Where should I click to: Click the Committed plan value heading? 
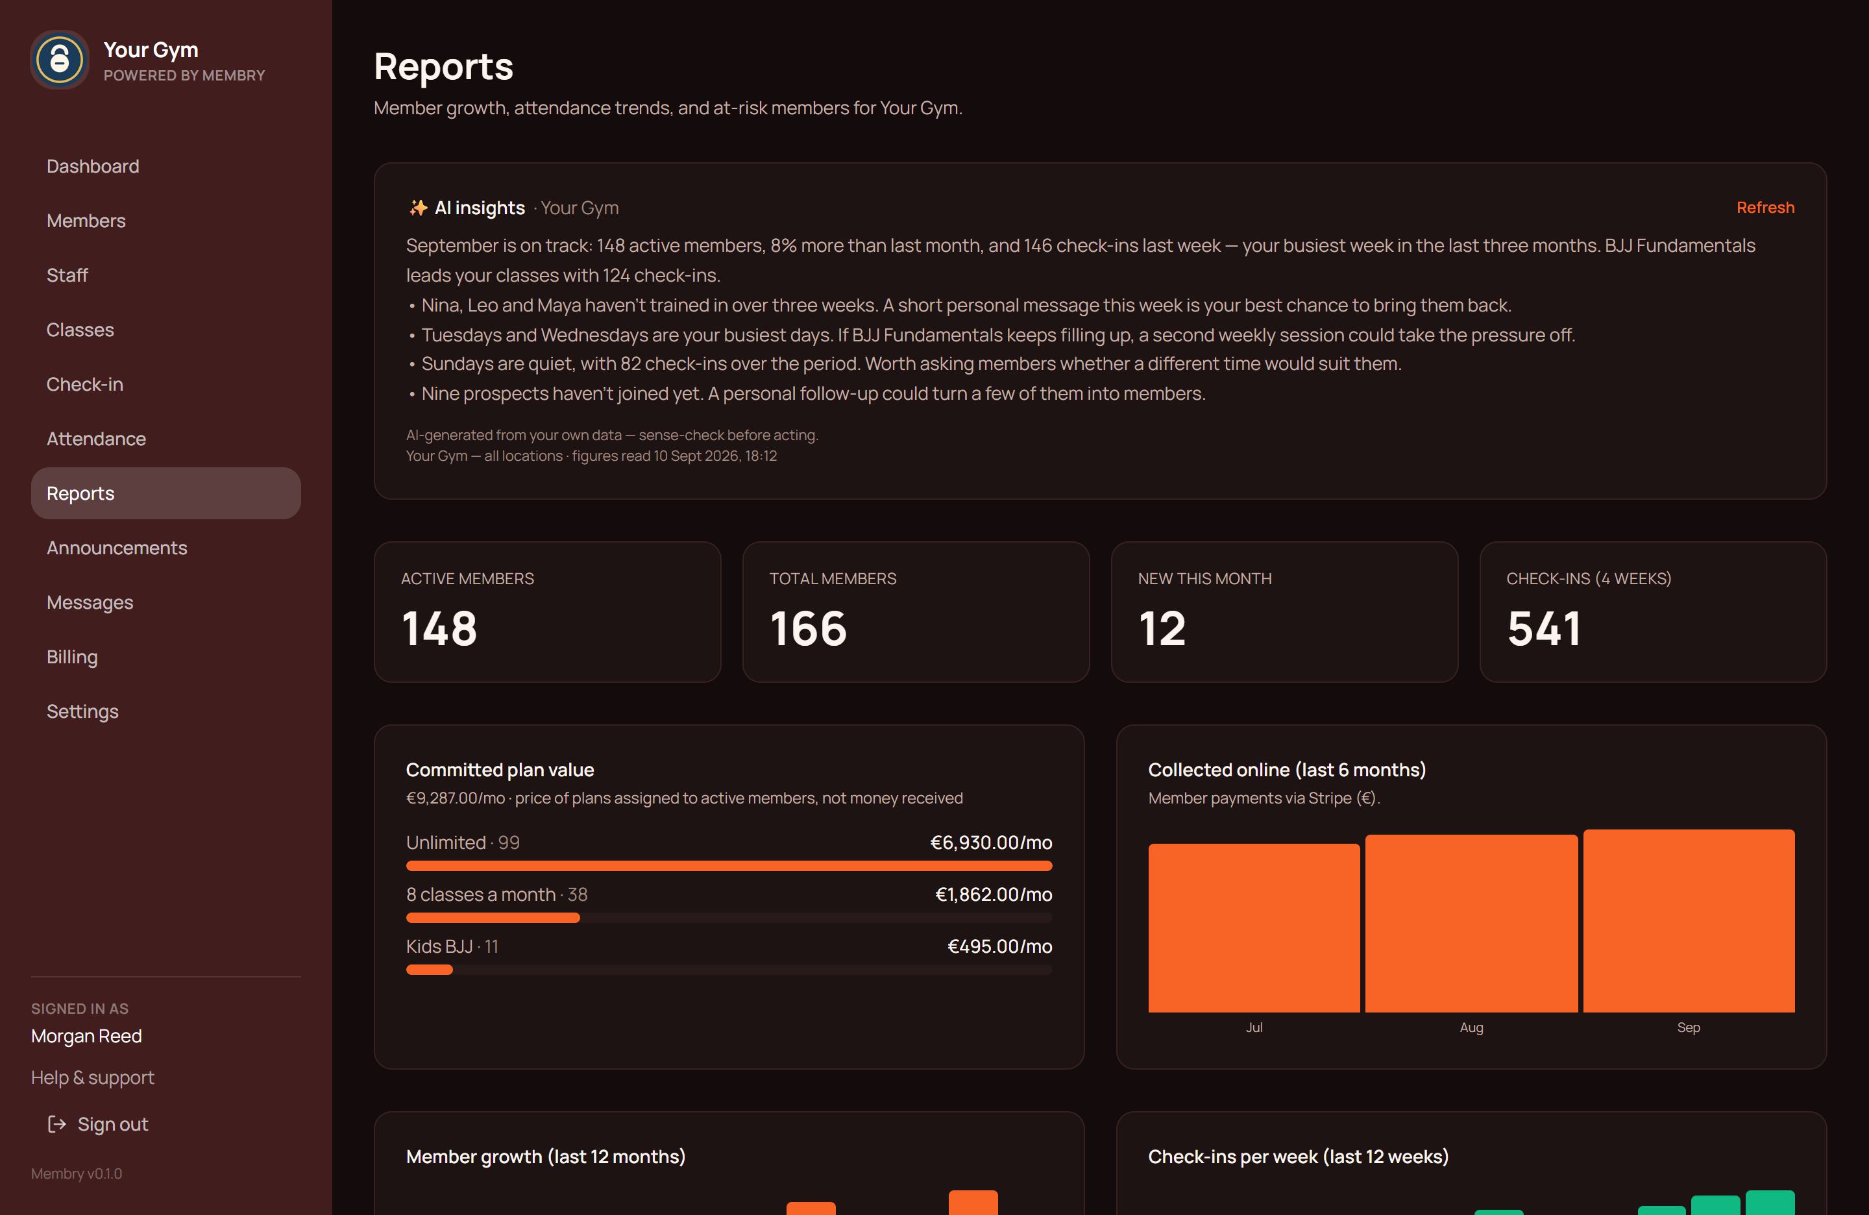click(x=500, y=770)
